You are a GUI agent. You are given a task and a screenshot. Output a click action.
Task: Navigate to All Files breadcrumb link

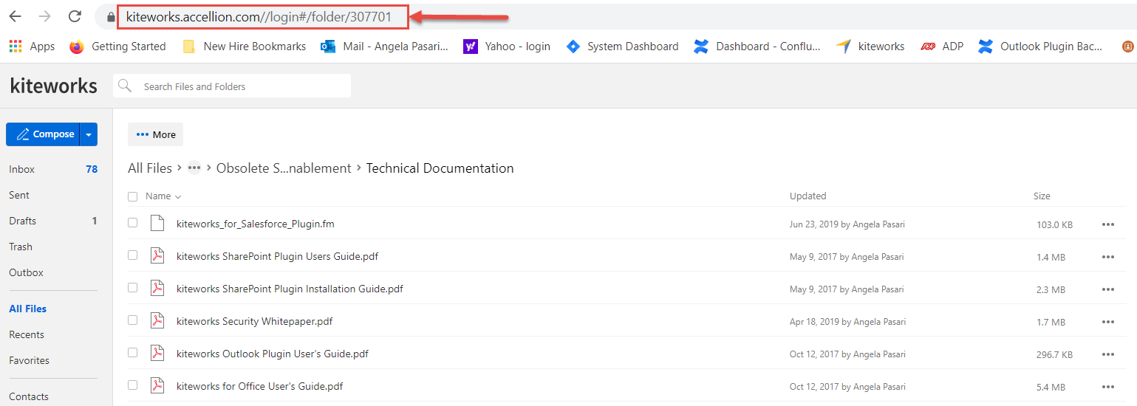click(x=150, y=168)
